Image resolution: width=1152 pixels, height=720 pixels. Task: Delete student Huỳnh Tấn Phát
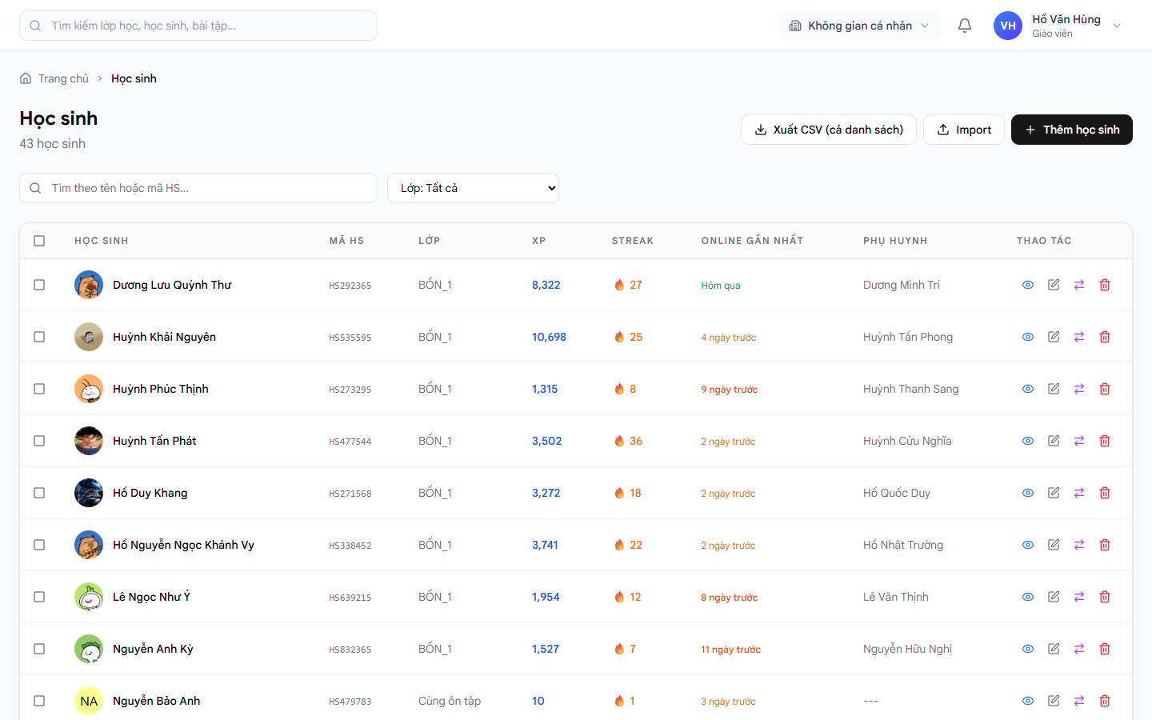pos(1105,441)
